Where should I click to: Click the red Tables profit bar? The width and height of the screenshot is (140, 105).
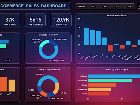point(99,94)
